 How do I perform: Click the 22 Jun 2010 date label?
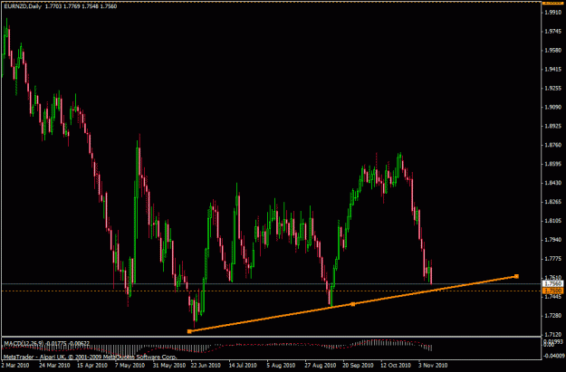pos(206,365)
